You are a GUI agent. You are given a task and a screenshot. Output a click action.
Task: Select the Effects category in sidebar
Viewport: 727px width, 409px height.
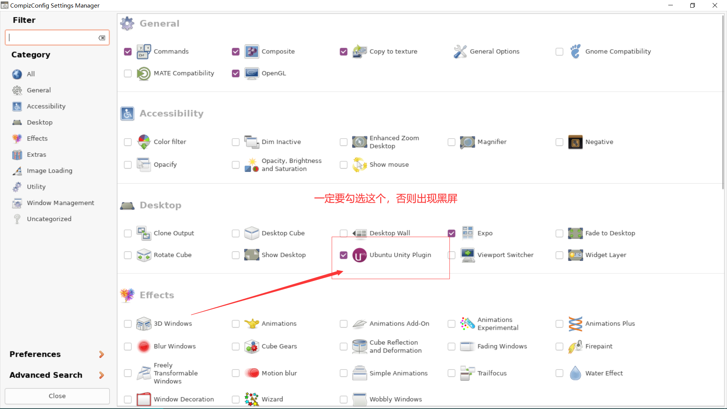pyautogui.click(x=37, y=138)
